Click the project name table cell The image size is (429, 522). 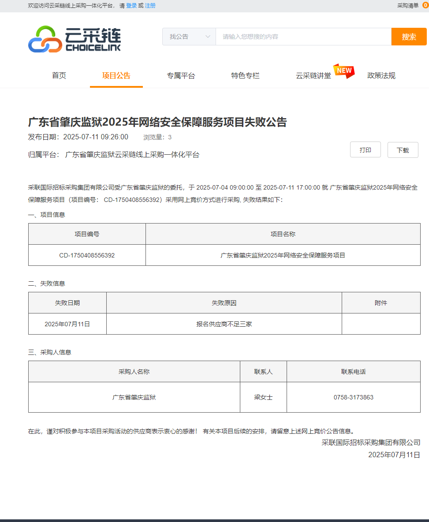click(x=283, y=255)
